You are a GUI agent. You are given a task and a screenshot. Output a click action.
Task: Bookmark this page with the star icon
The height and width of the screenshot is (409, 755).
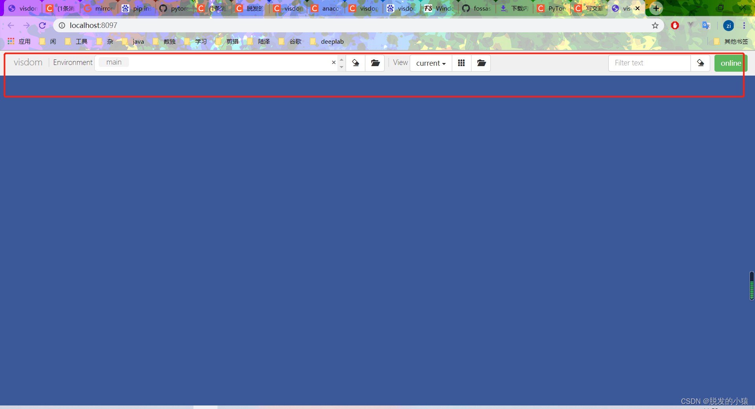pos(655,26)
